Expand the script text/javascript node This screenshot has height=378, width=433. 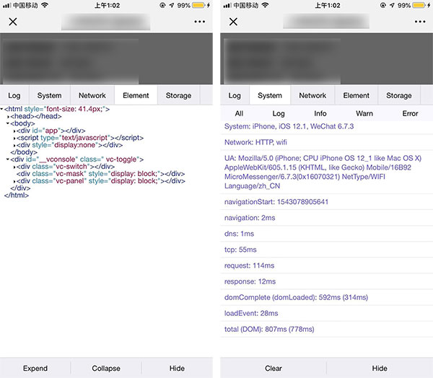[14, 138]
